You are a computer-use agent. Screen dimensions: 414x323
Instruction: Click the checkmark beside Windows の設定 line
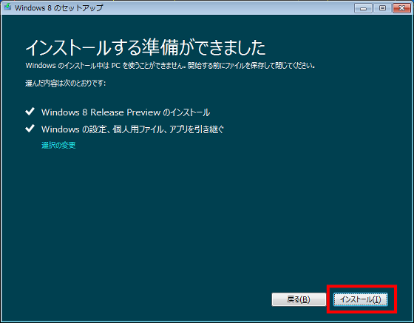click(x=30, y=129)
